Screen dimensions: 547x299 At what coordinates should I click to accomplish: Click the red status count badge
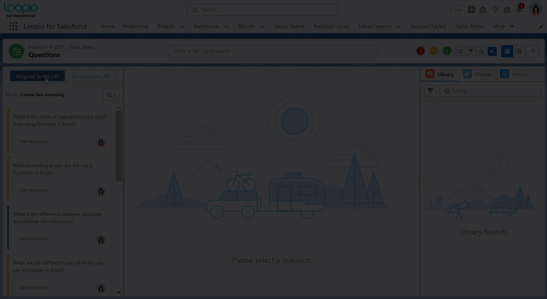pyautogui.click(x=420, y=51)
